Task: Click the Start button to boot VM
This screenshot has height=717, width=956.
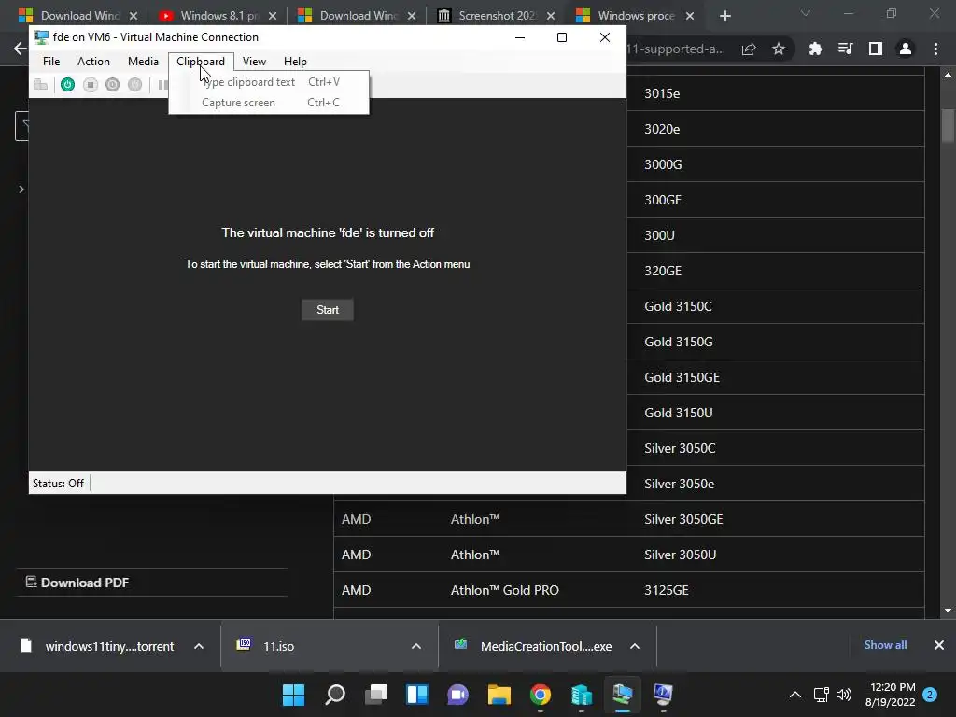Action: (328, 310)
